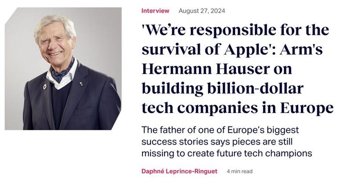Click 'tech companies in Europe' headline line
The image size is (340, 178).
tap(237, 108)
